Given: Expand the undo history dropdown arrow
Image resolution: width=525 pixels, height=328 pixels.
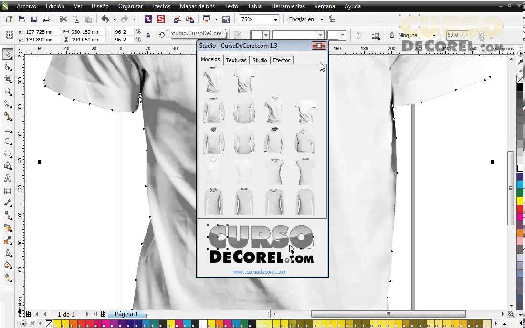Looking at the screenshot, I should (x=115, y=20).
